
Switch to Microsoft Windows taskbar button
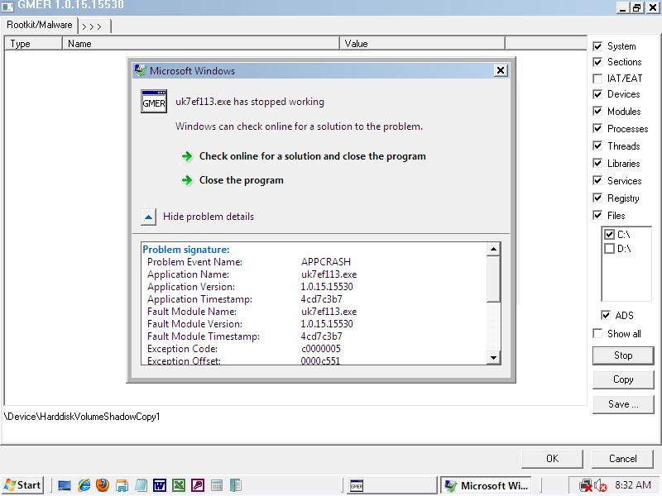click(486, 486)
